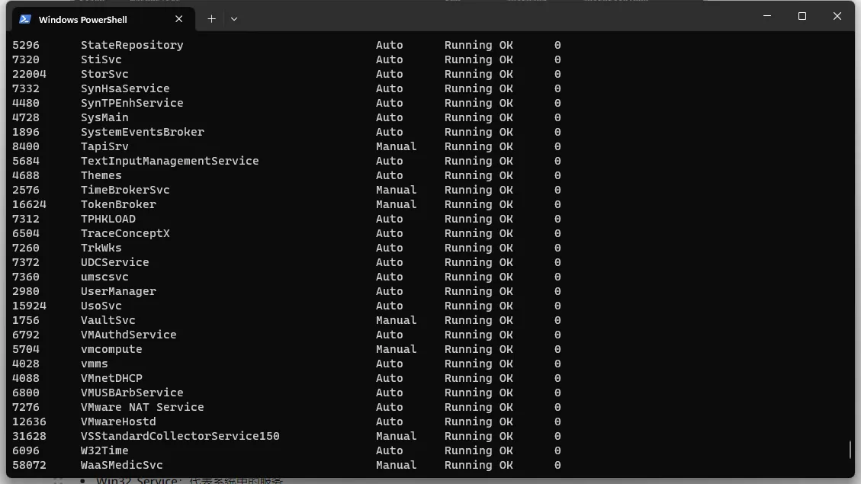Click process ID 12636
This screenshot has height=484, width=861.
tap(29, 421)
